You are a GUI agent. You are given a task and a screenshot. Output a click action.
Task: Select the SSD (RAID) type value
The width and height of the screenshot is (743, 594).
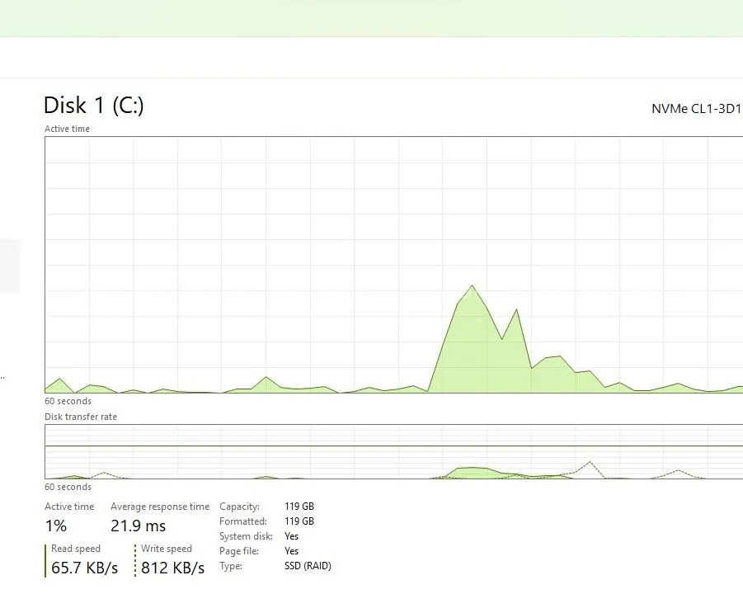pos(308,566)
